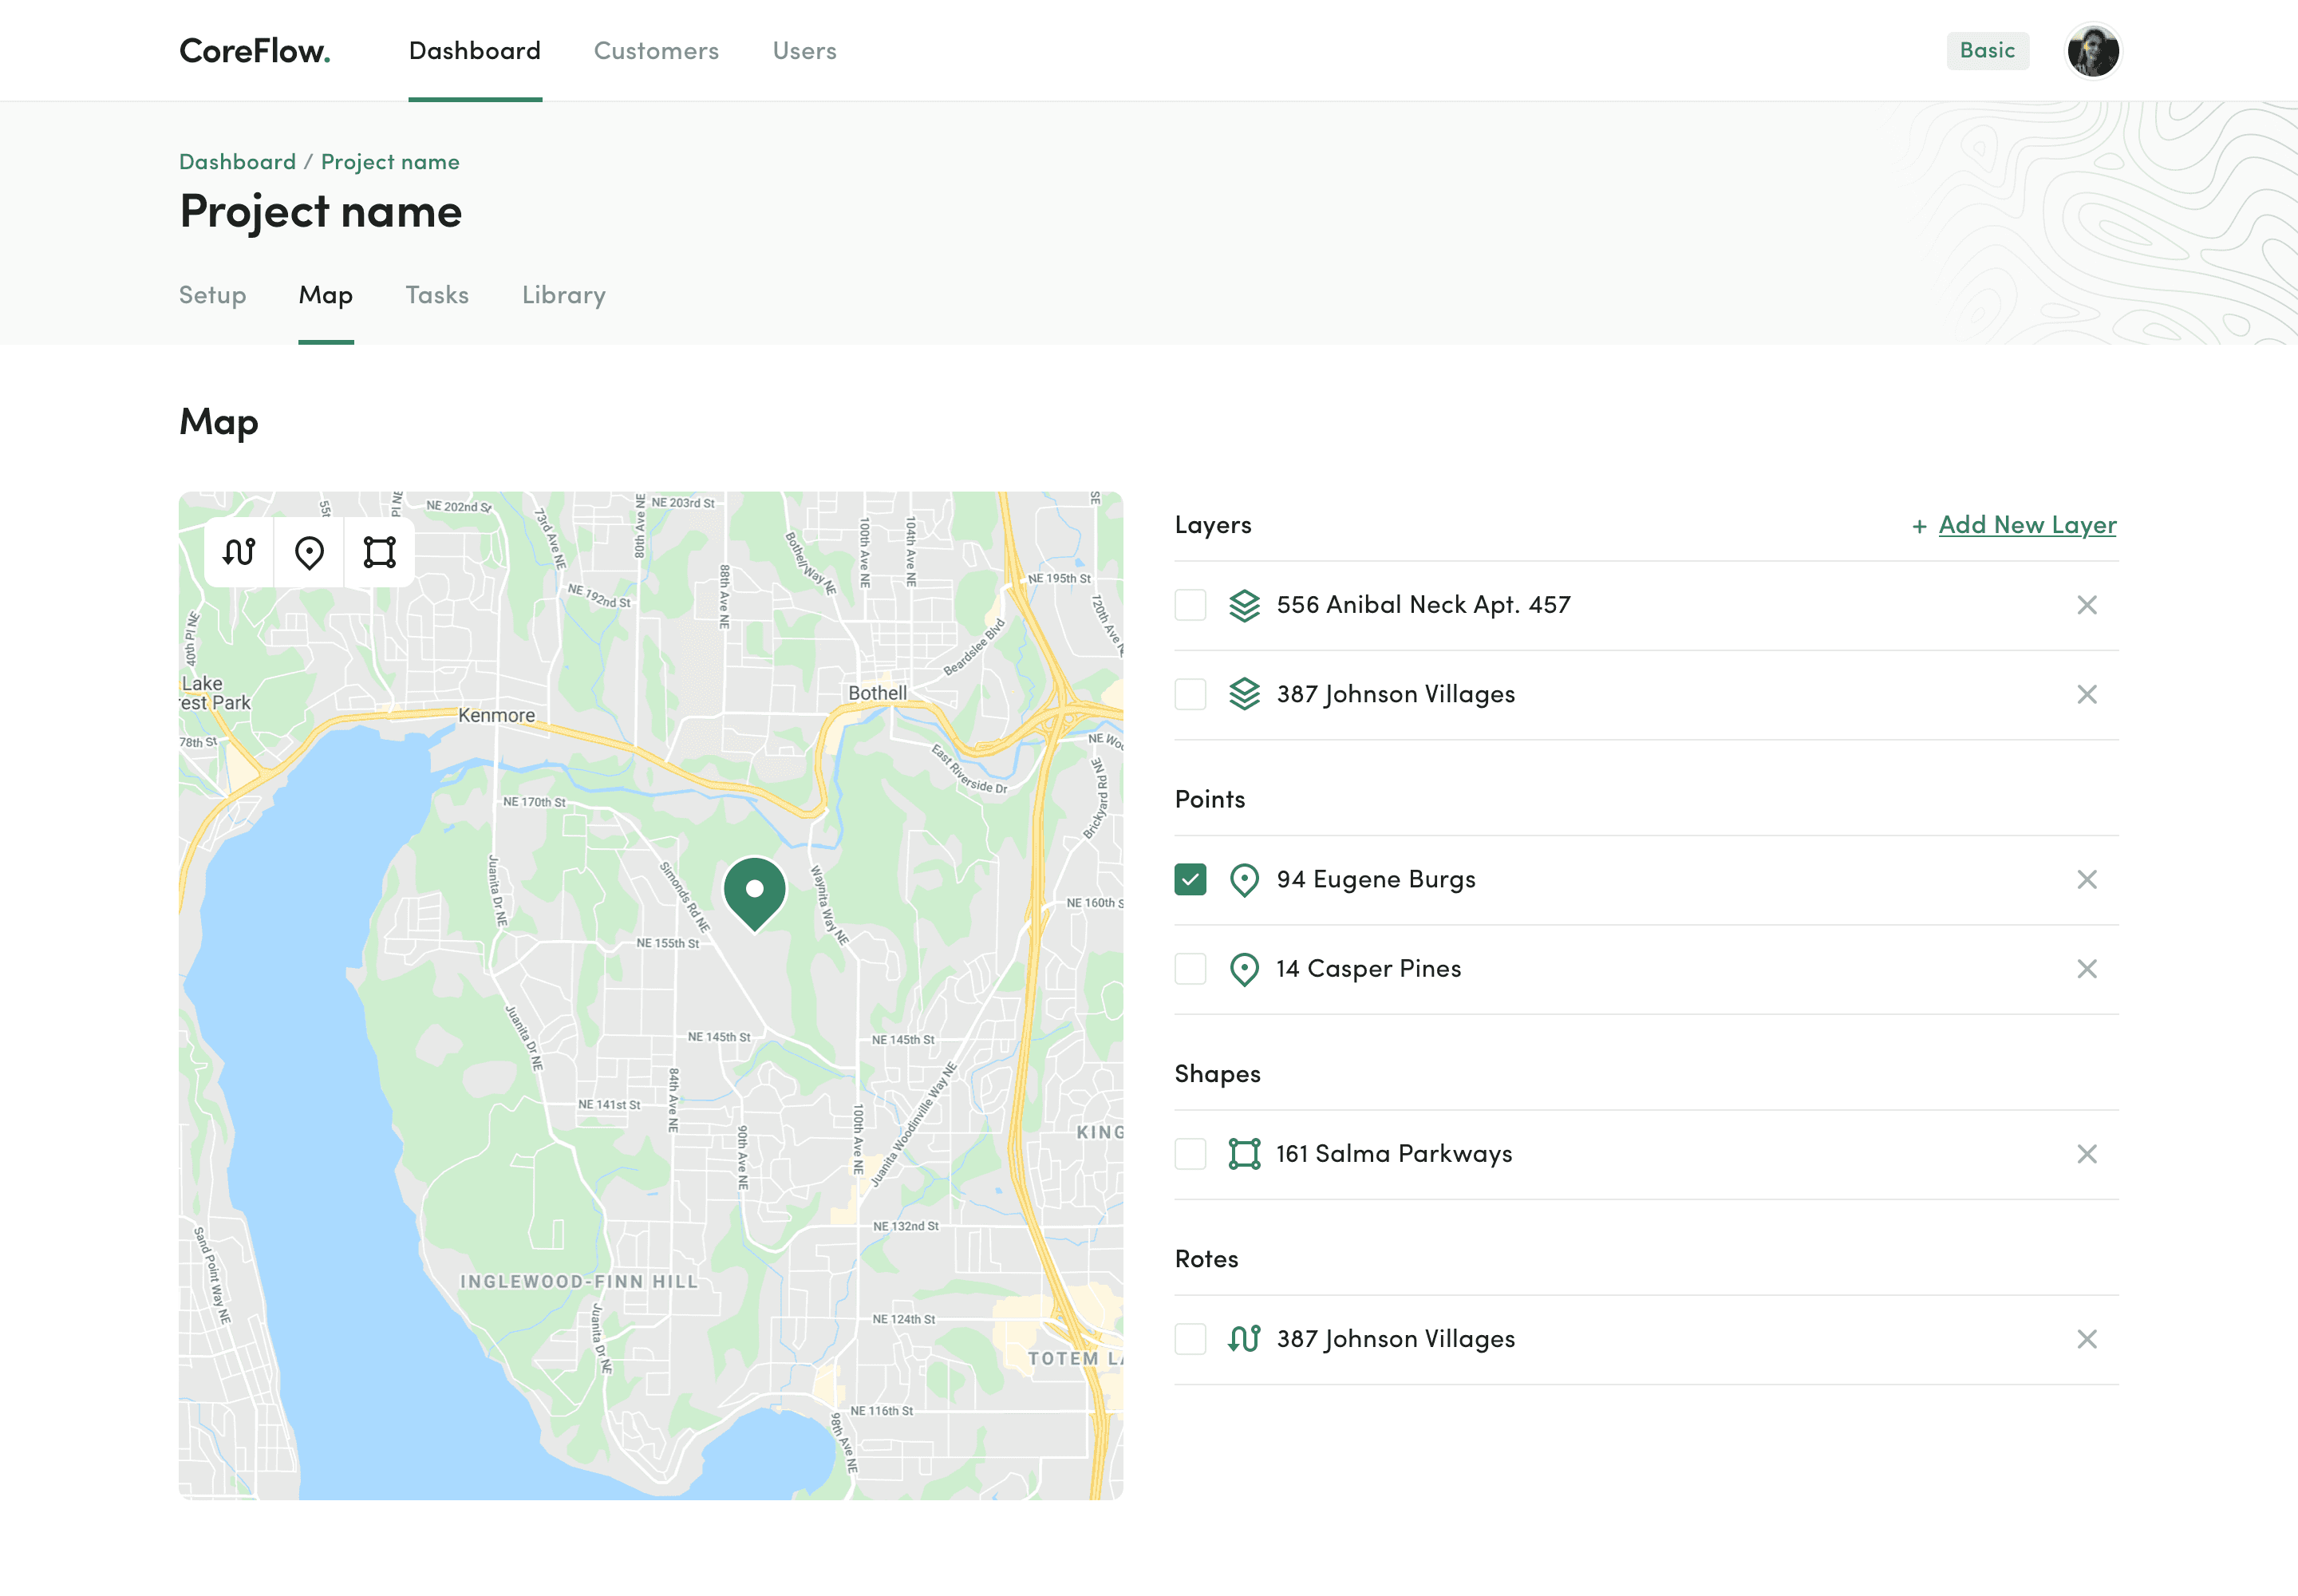Select the route drawing tool on map
The image size is (2298, 1596).
(239, 552)
